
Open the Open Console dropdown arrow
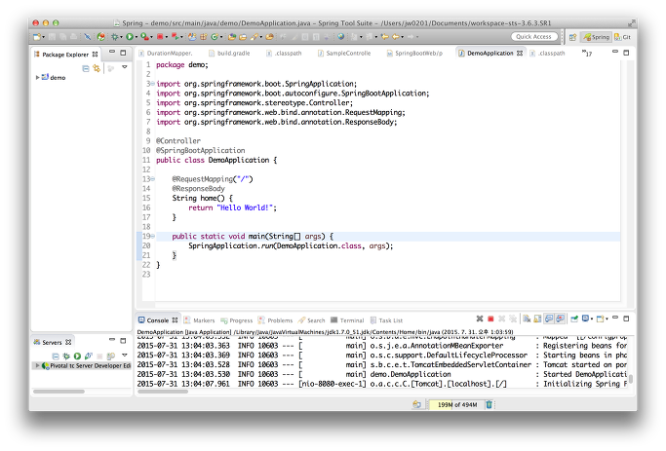(607, 319)
